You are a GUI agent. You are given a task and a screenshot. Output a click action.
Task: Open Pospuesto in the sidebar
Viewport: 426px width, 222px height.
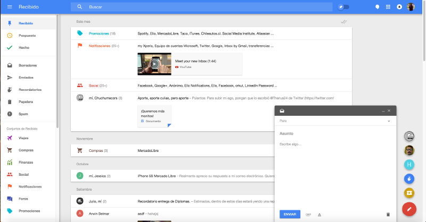pos(27,35)
